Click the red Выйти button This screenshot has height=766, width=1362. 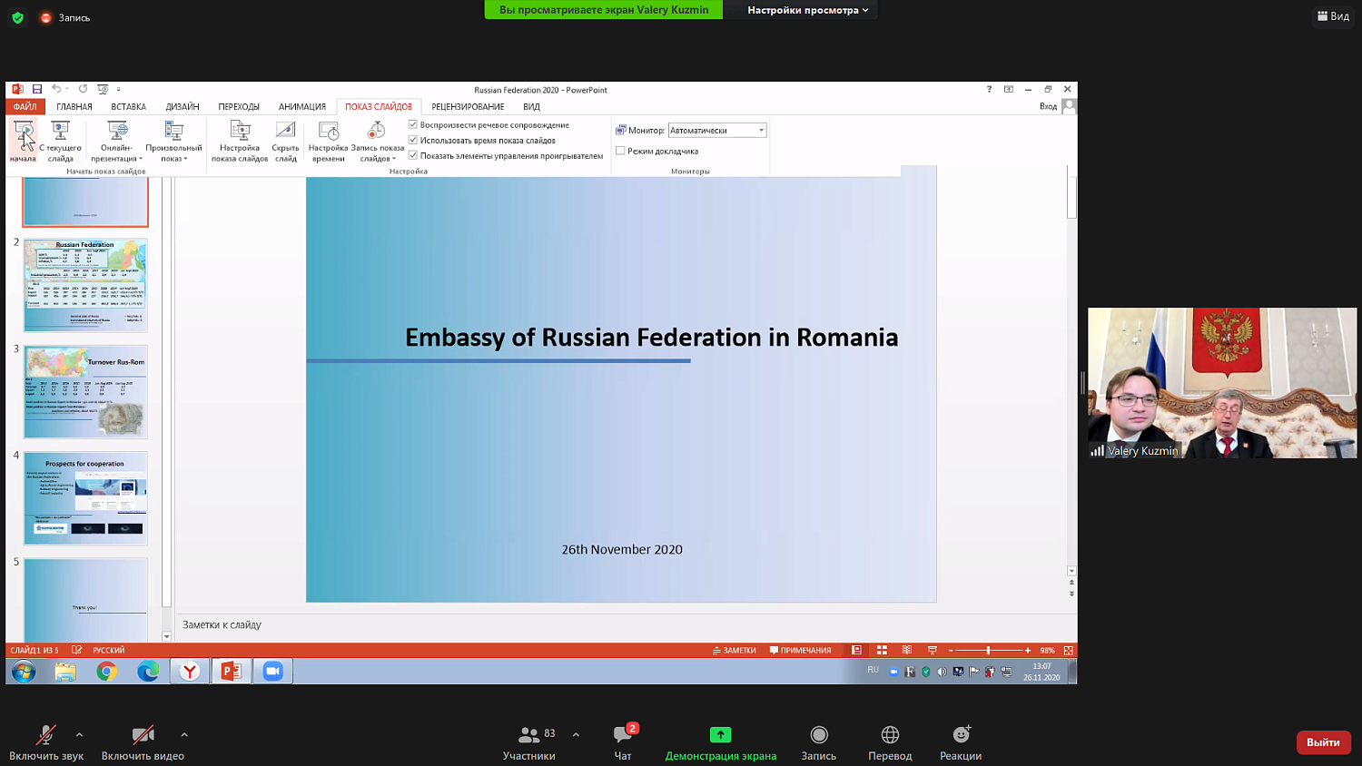click(x=1323, y=741)
